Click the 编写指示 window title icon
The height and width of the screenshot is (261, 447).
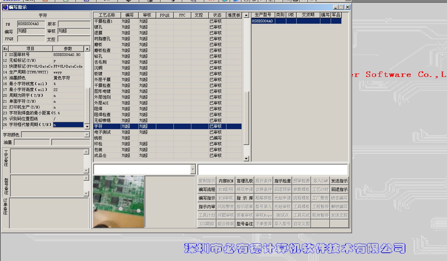tap(5, 7)
